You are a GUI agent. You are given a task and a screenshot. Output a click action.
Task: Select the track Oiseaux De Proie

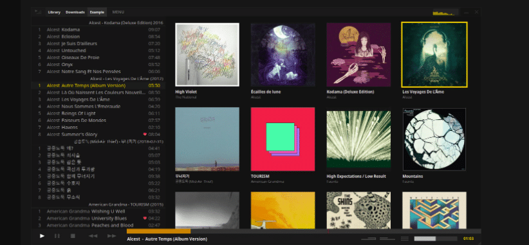(x=98, y=58)
